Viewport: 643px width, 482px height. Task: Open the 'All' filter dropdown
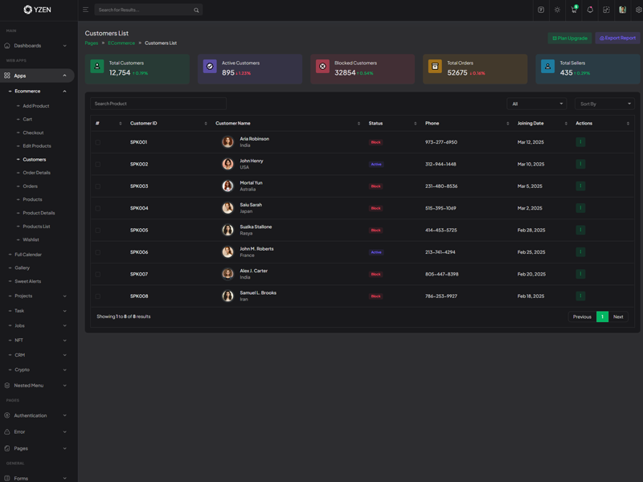(x=536, y=104)
